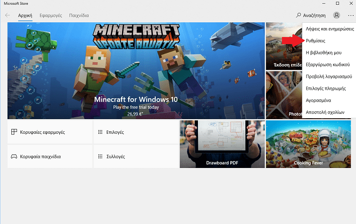356x224 pixels.
Task: Click the Play the free trial today text
Action: tap(136, 107)
